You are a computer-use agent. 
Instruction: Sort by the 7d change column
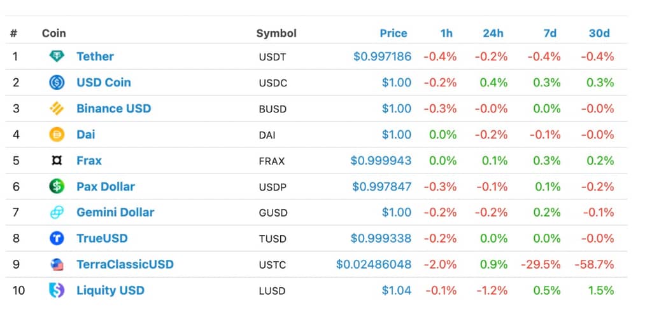(x=549, y=33)
